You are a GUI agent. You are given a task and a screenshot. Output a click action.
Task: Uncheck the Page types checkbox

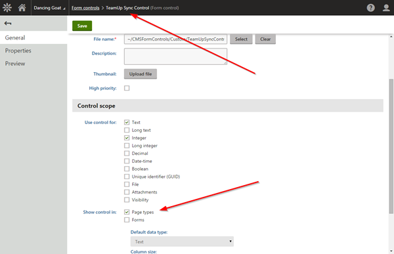pyautogui.click(x=127, y=212)
